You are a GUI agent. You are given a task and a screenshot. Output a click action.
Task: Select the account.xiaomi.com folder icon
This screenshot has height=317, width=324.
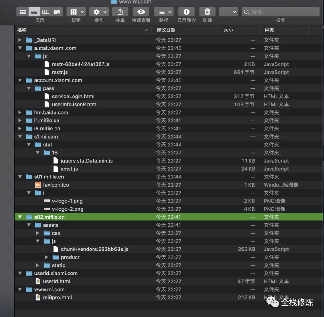[29, 80]
